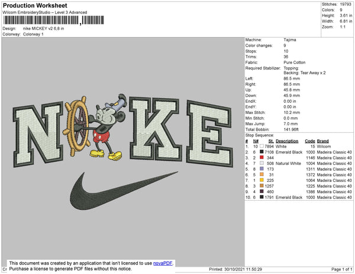Select the 'EndX:' label
Image resolution: width=355 pixels, height=274 pixels.
(x=251, y=101)
